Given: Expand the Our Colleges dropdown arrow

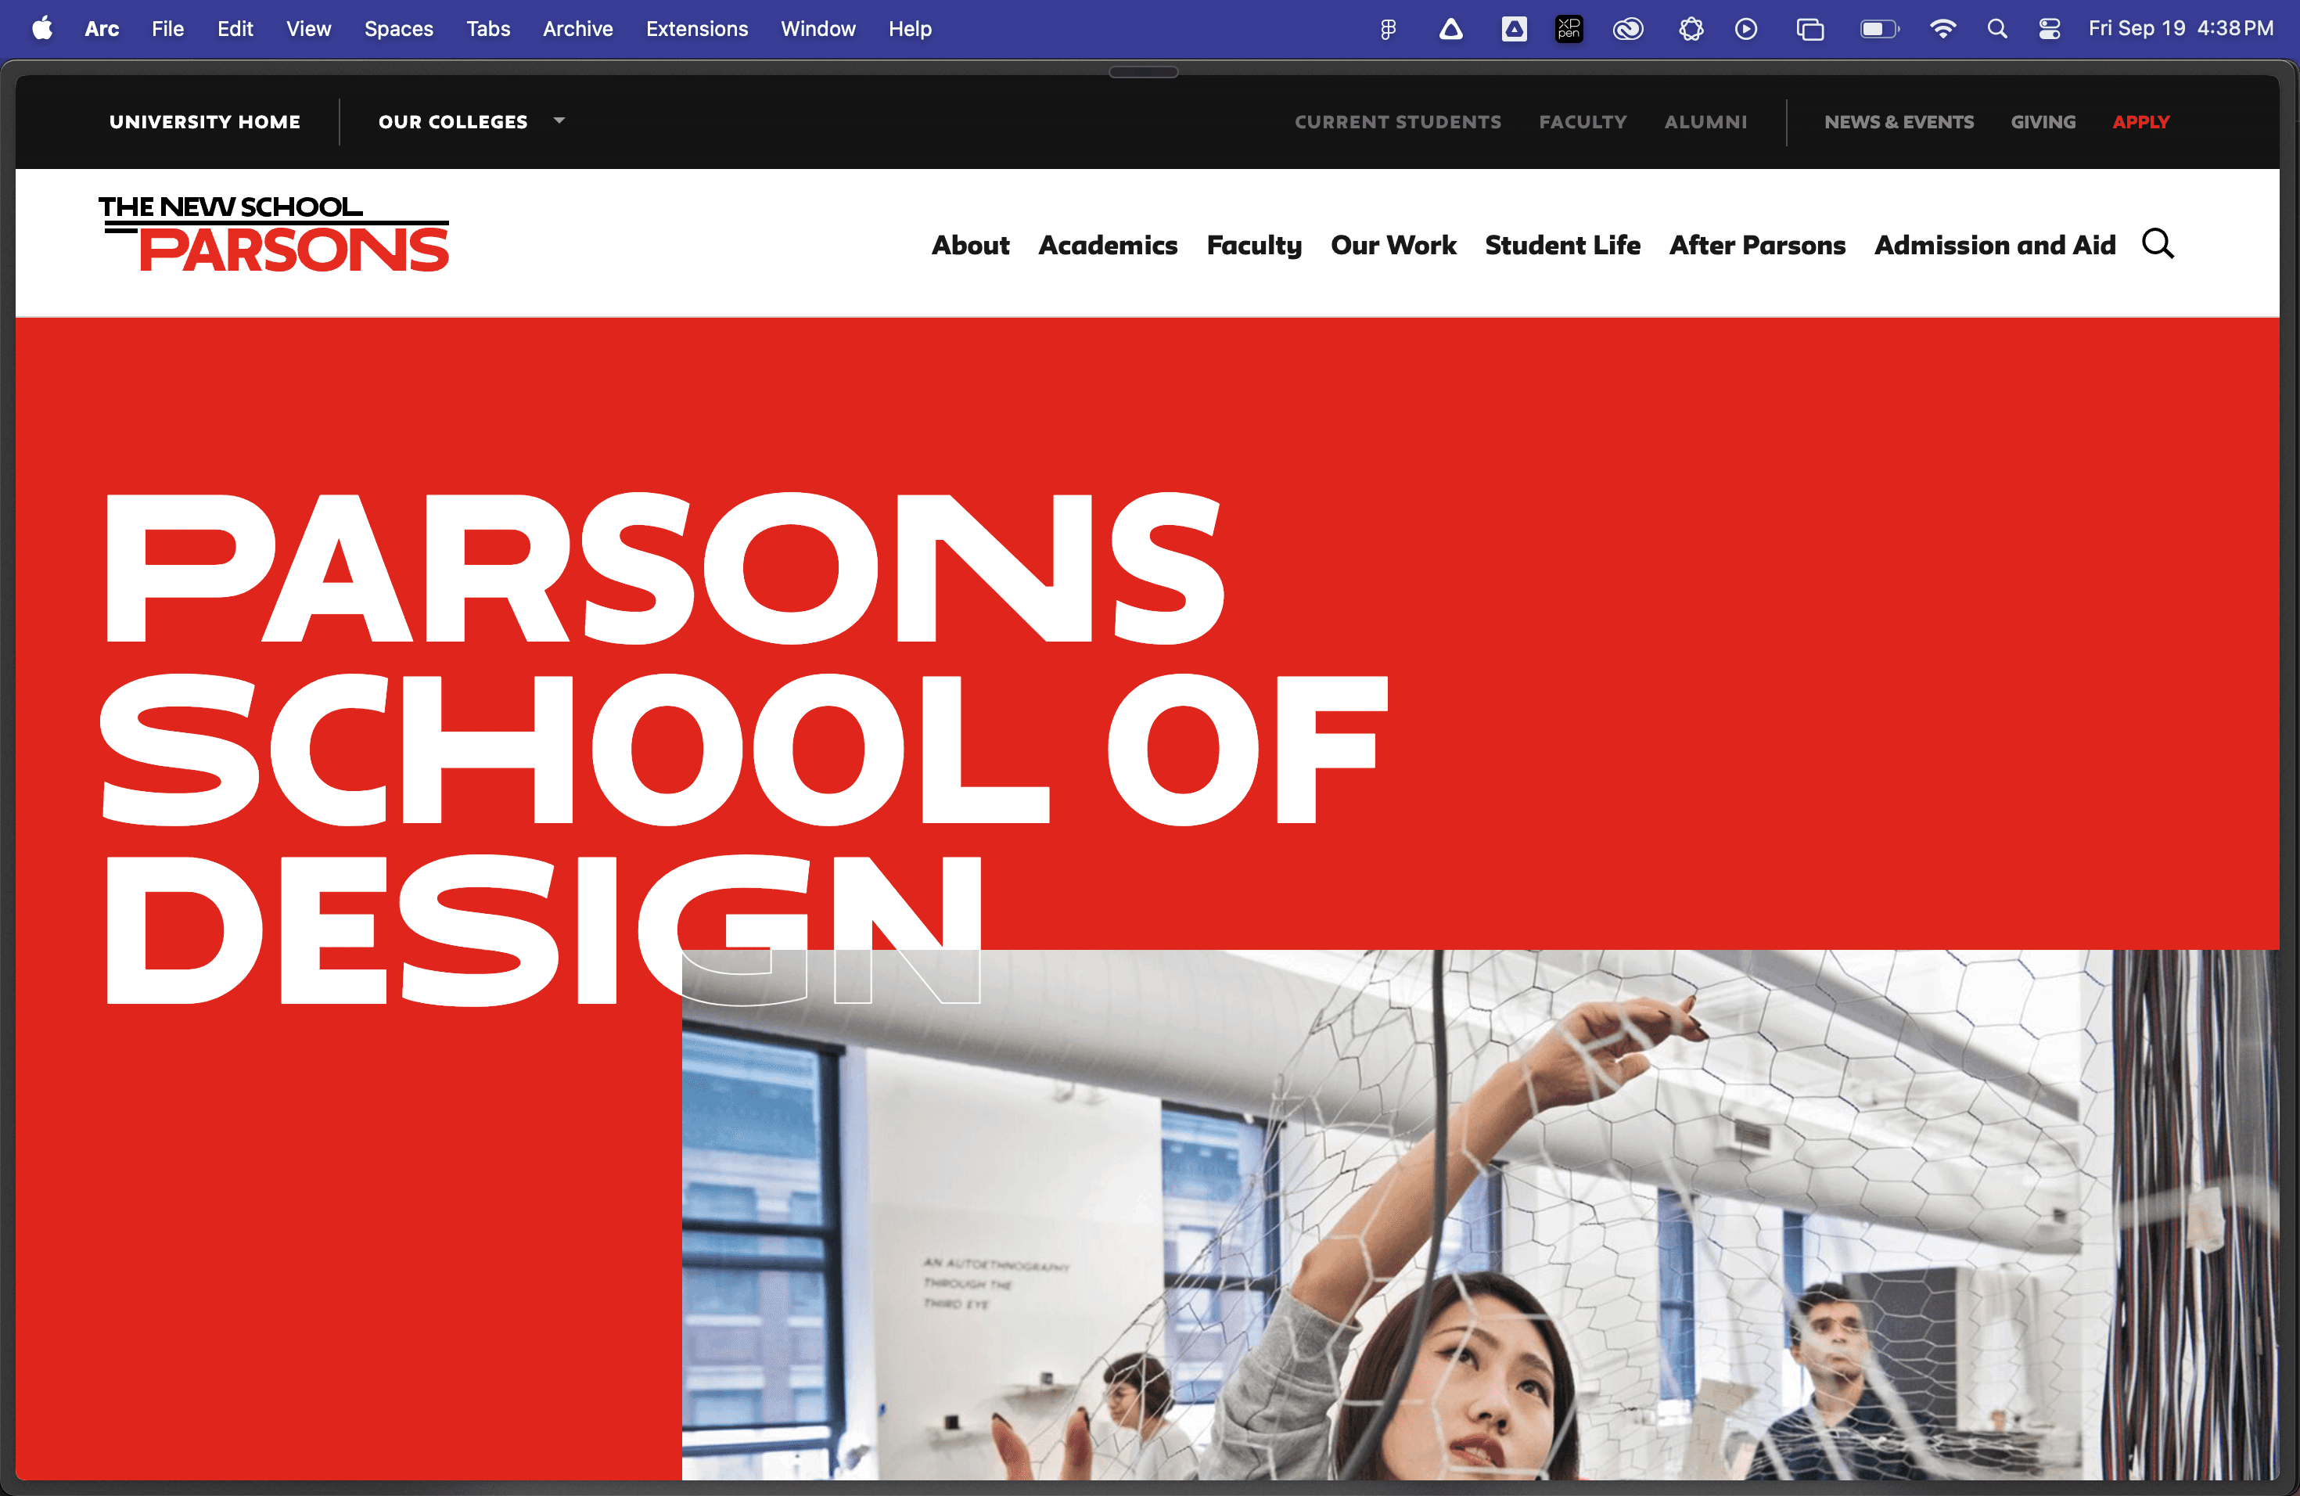Looking at the screenshot, I should 559,120.
